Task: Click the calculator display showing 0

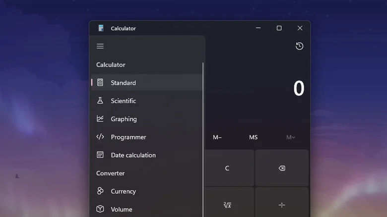Action: (298, 89)
